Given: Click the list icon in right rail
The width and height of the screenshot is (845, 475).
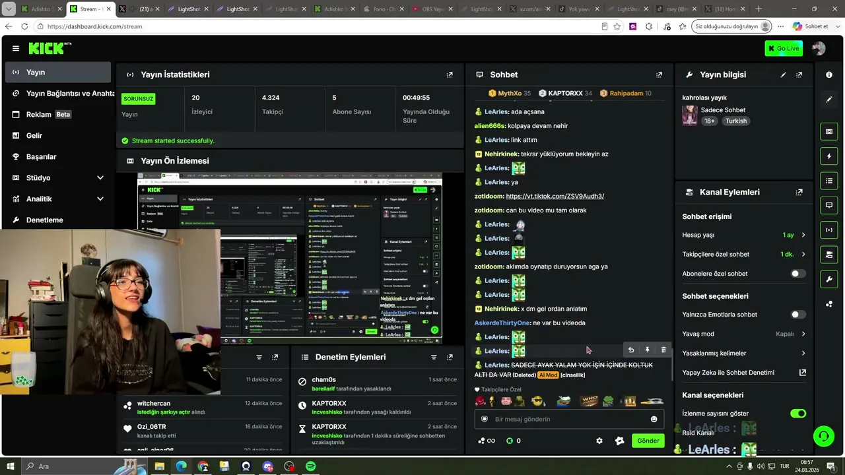Looking at the screenshot, I should click(x=829, y=181).
